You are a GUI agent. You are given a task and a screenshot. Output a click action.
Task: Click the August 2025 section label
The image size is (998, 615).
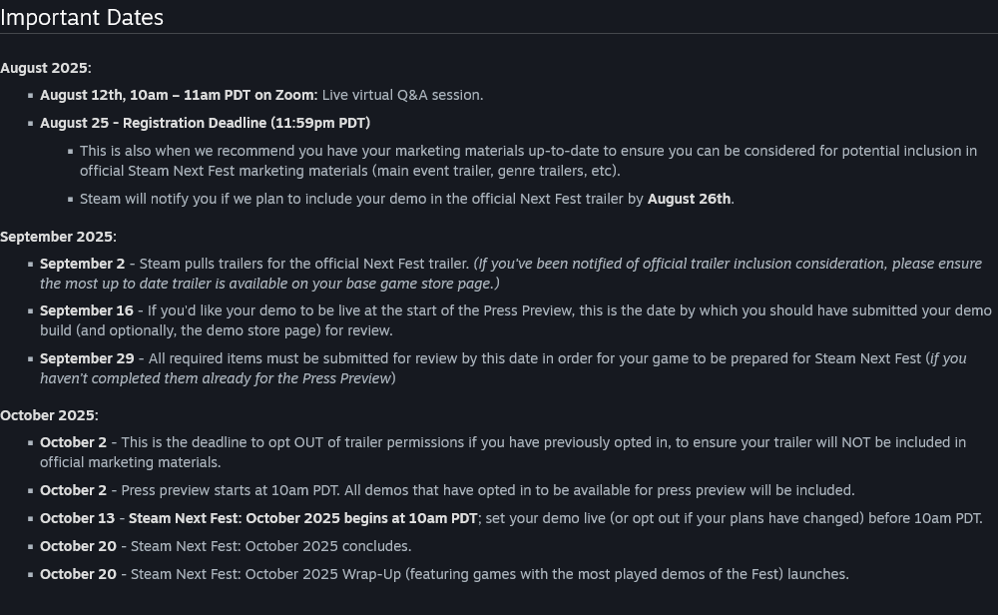[x=46, y=68]
